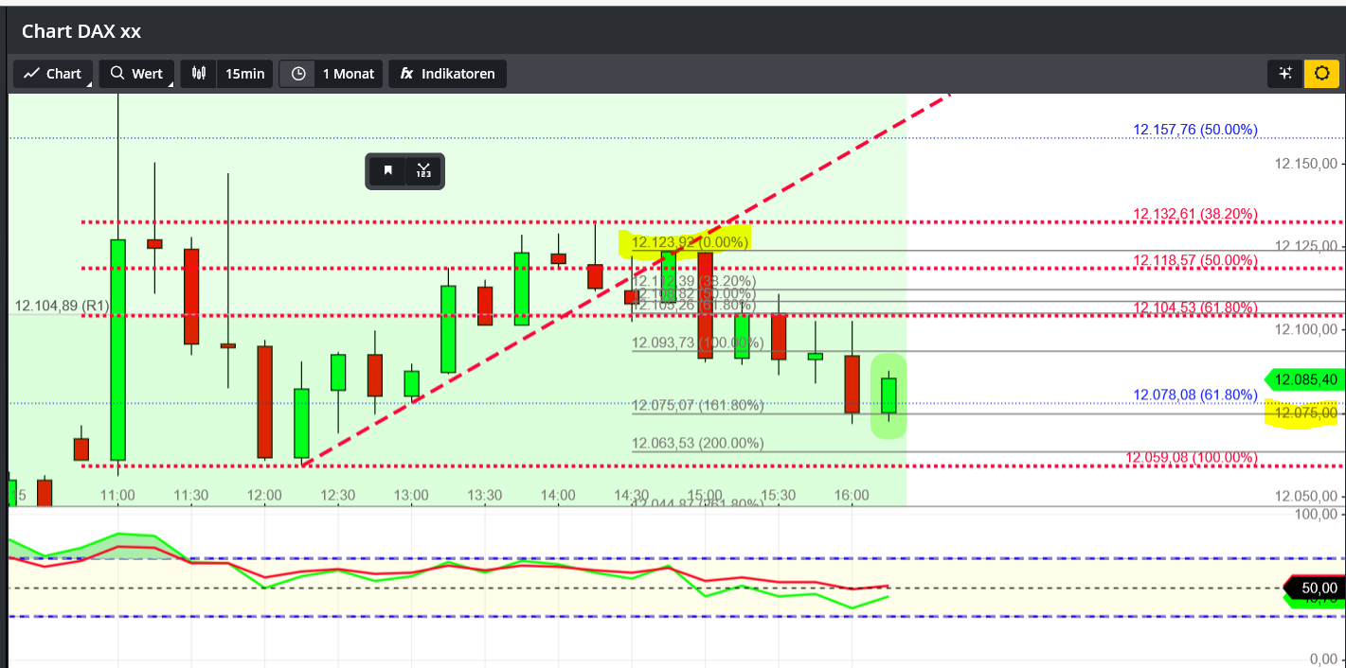Click the 12:00 time axis label
The image size is (1346, 668).
click(x=264, y=496)
